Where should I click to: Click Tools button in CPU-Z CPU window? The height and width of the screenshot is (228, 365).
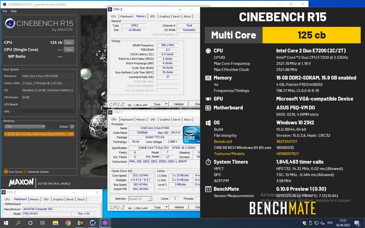[x=157, y=207]
